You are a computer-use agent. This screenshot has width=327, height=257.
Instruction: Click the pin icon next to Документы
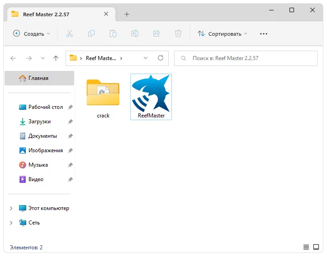pos(70,136)
